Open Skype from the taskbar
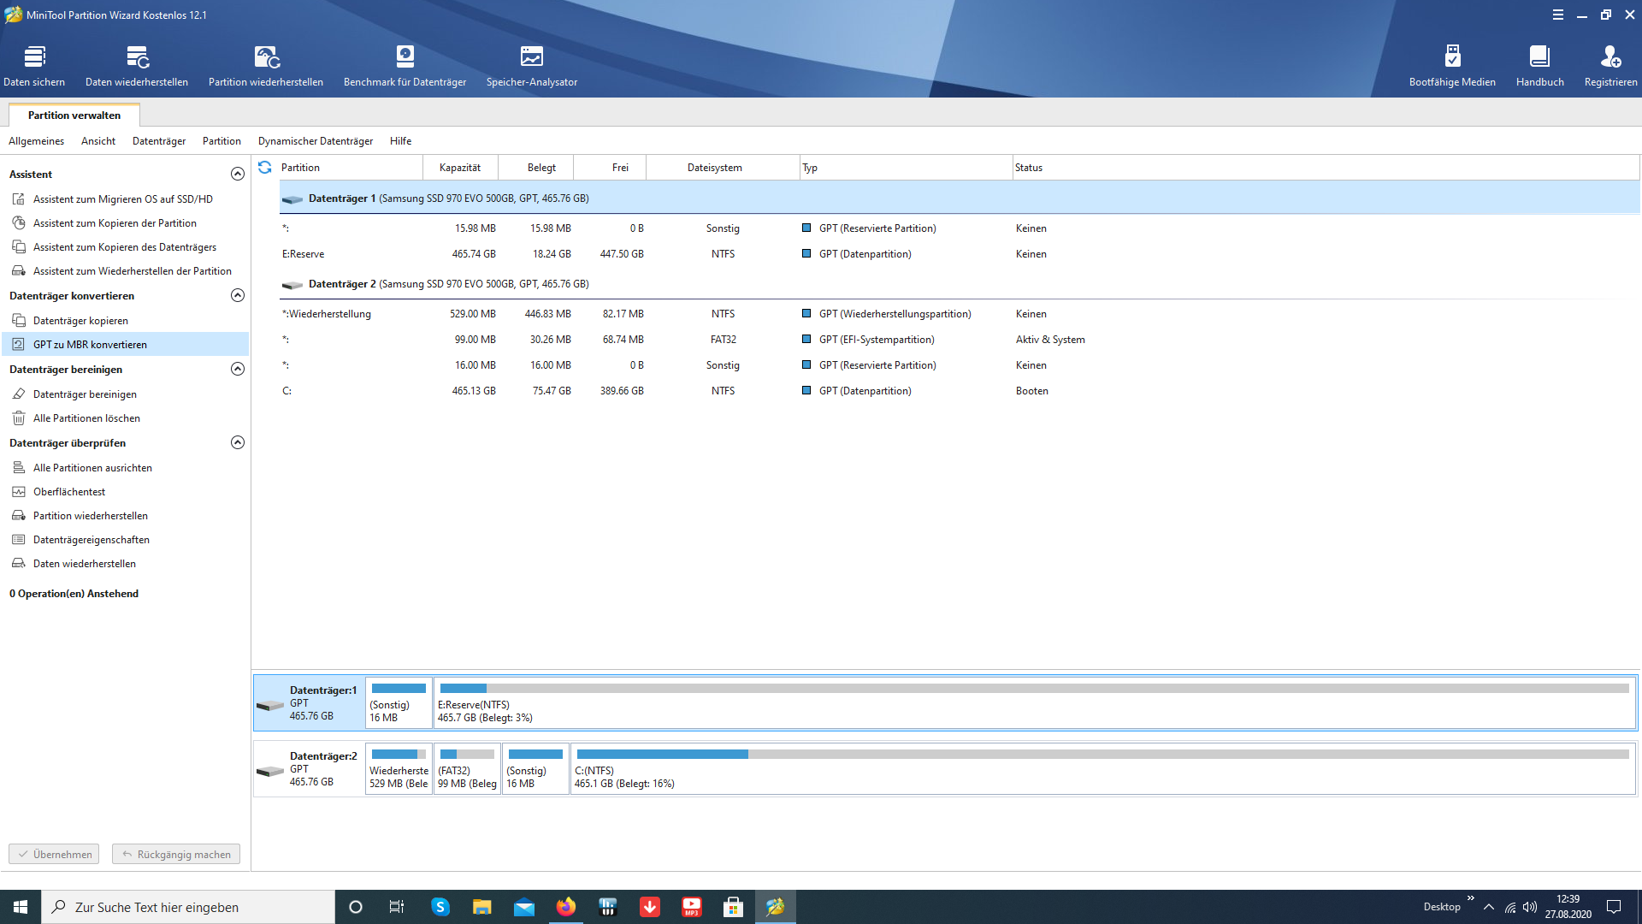Screen dimensions: 1642x924 440,907
